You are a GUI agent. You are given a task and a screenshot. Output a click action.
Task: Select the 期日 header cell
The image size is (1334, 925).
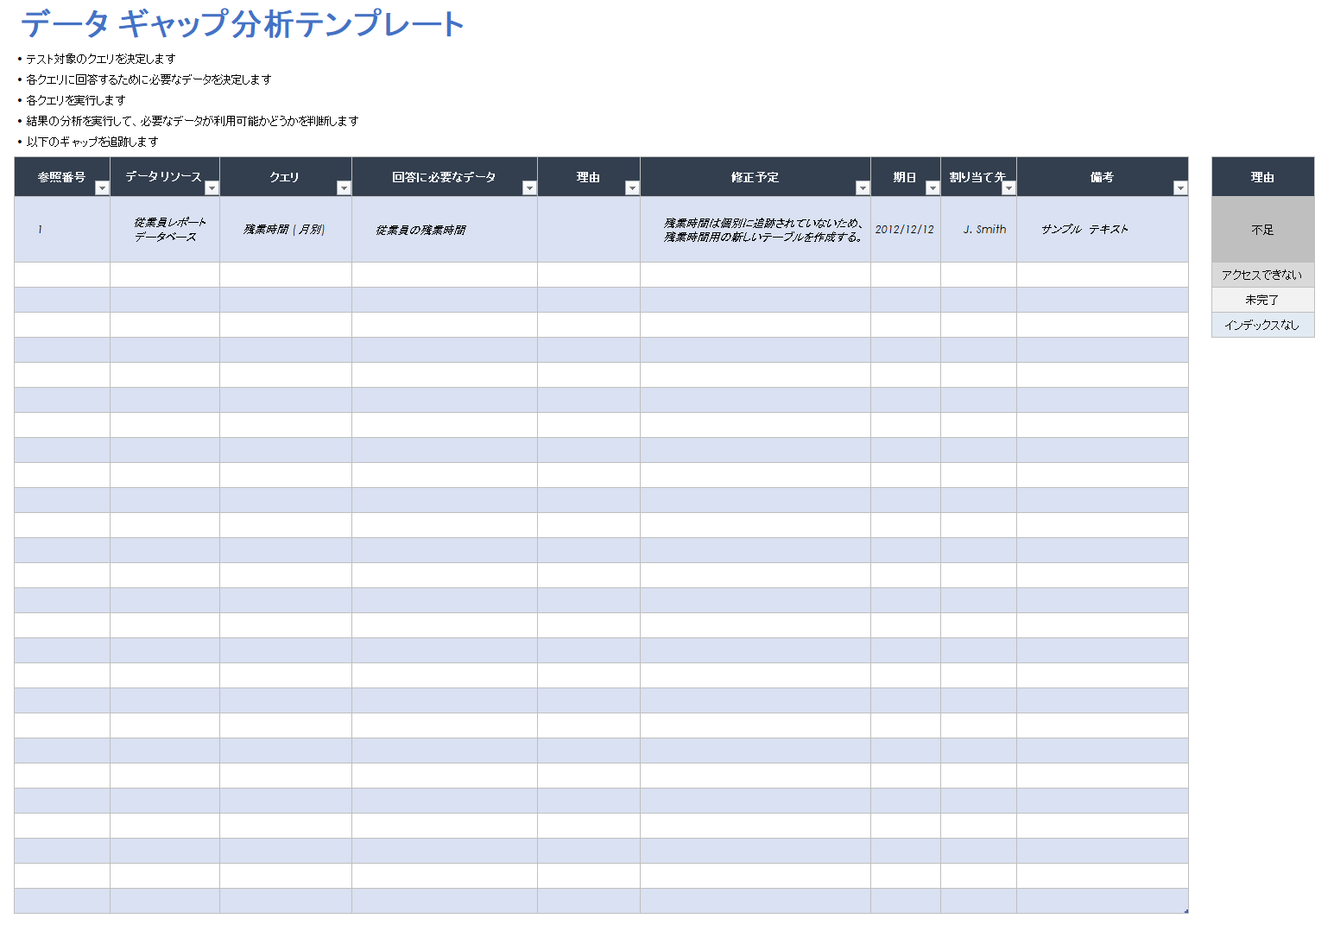click(906, 177)
